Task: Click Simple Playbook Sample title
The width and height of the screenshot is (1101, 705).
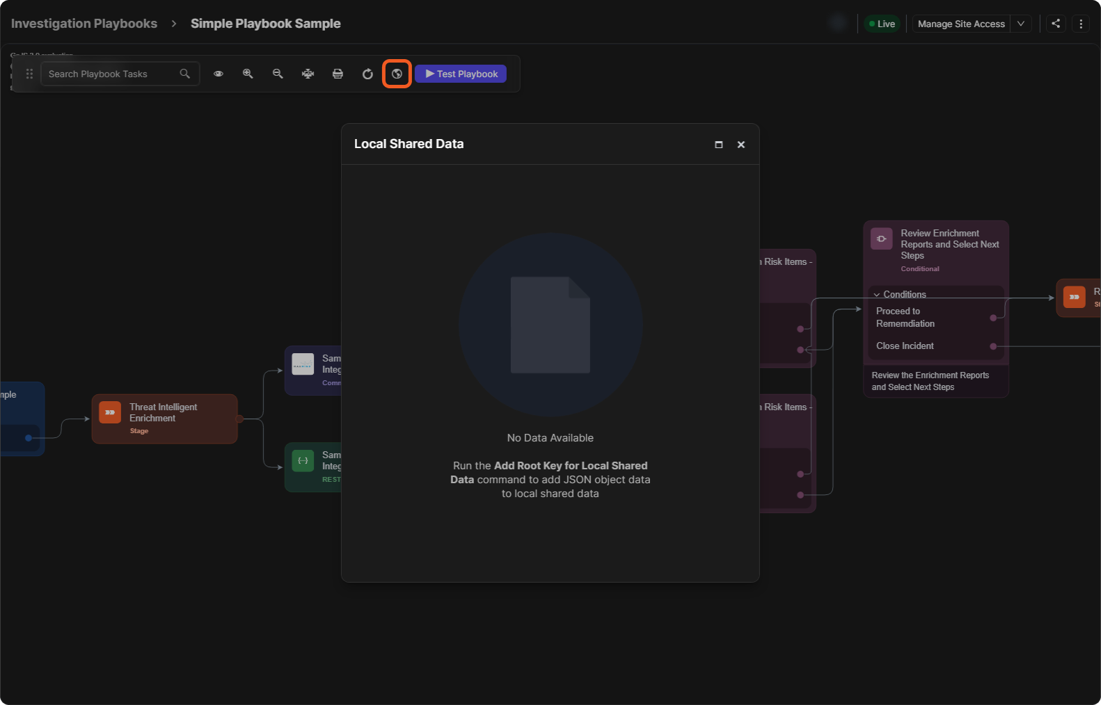Action: [x=266, y=24]
